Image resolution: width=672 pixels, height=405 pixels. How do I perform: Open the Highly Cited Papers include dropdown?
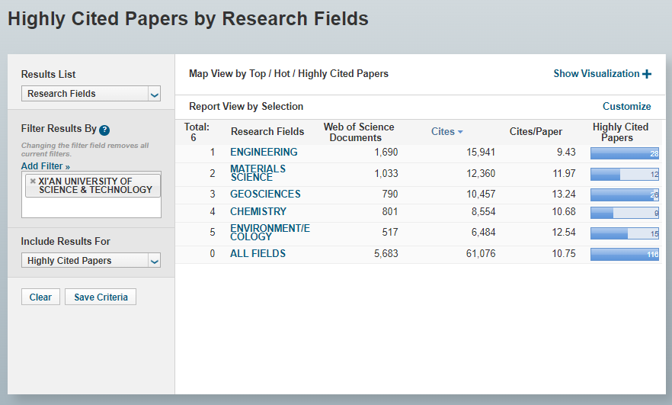pos(91,260)
